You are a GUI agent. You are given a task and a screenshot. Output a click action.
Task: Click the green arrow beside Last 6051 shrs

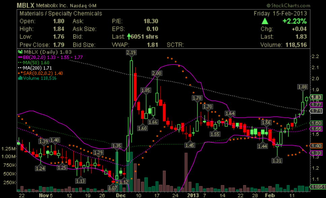coord(129,36)
